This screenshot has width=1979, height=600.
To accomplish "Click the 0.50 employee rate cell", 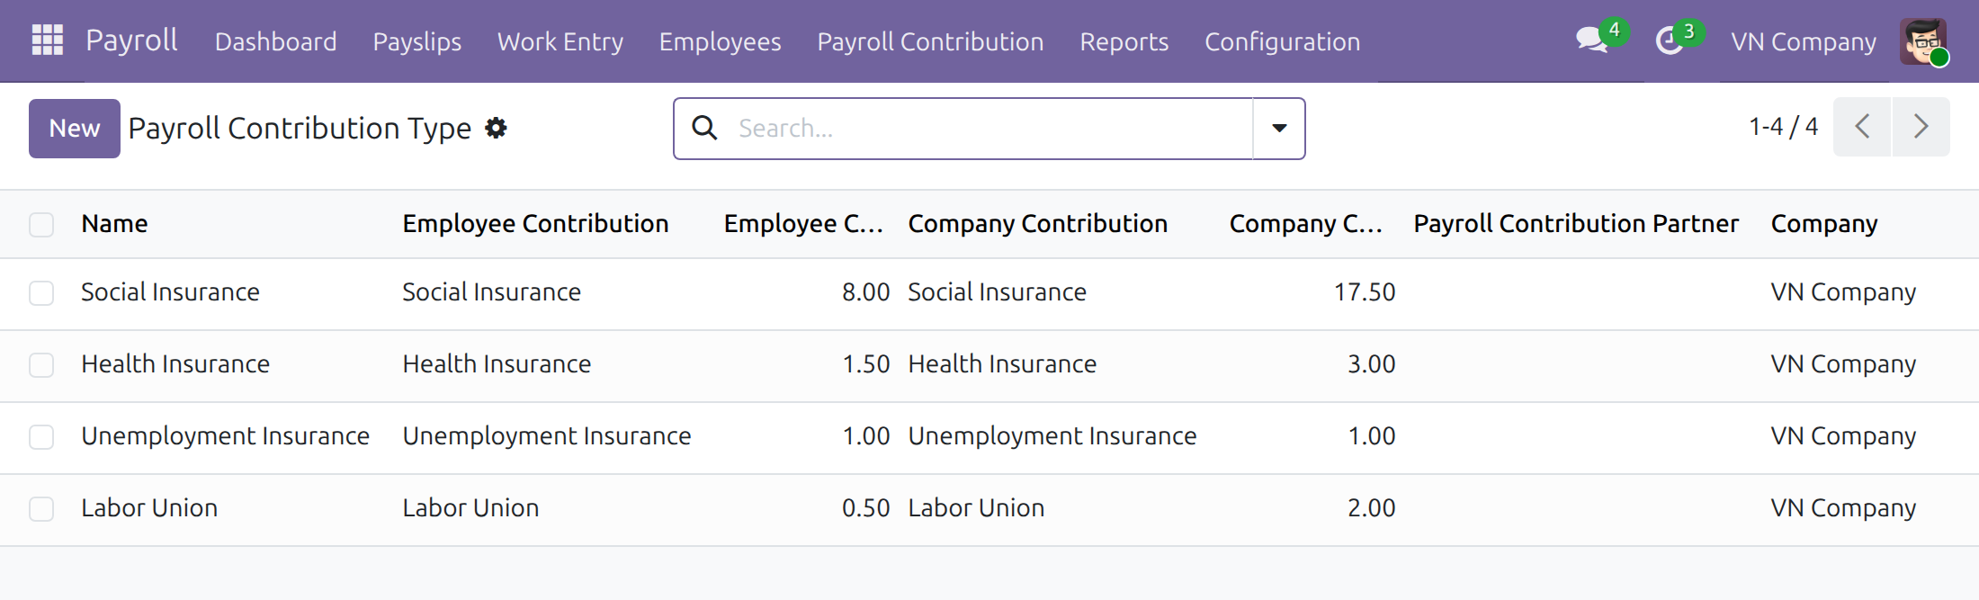I will [865, 508].
